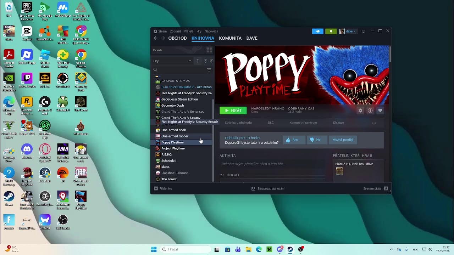Go back with the Steam back arrow
The height and width of the screenshot is (255, 454).
tap(155, 38)
